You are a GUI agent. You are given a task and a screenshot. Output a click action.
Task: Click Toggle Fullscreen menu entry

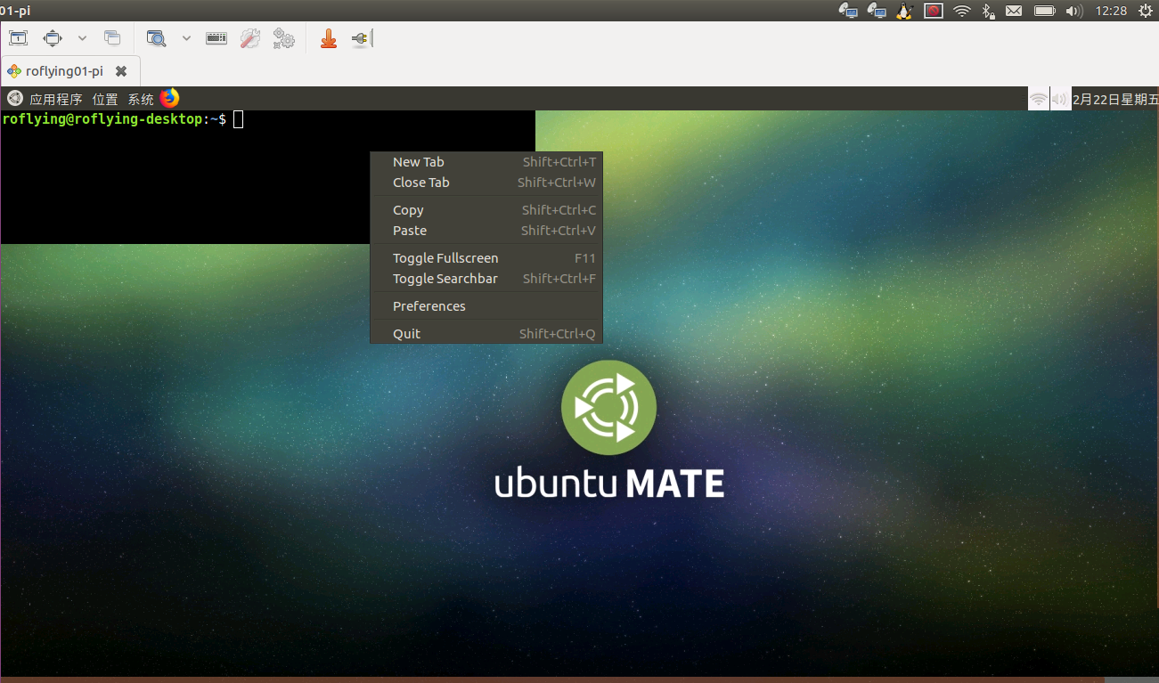pyautogui.click(x=486, y=258)
